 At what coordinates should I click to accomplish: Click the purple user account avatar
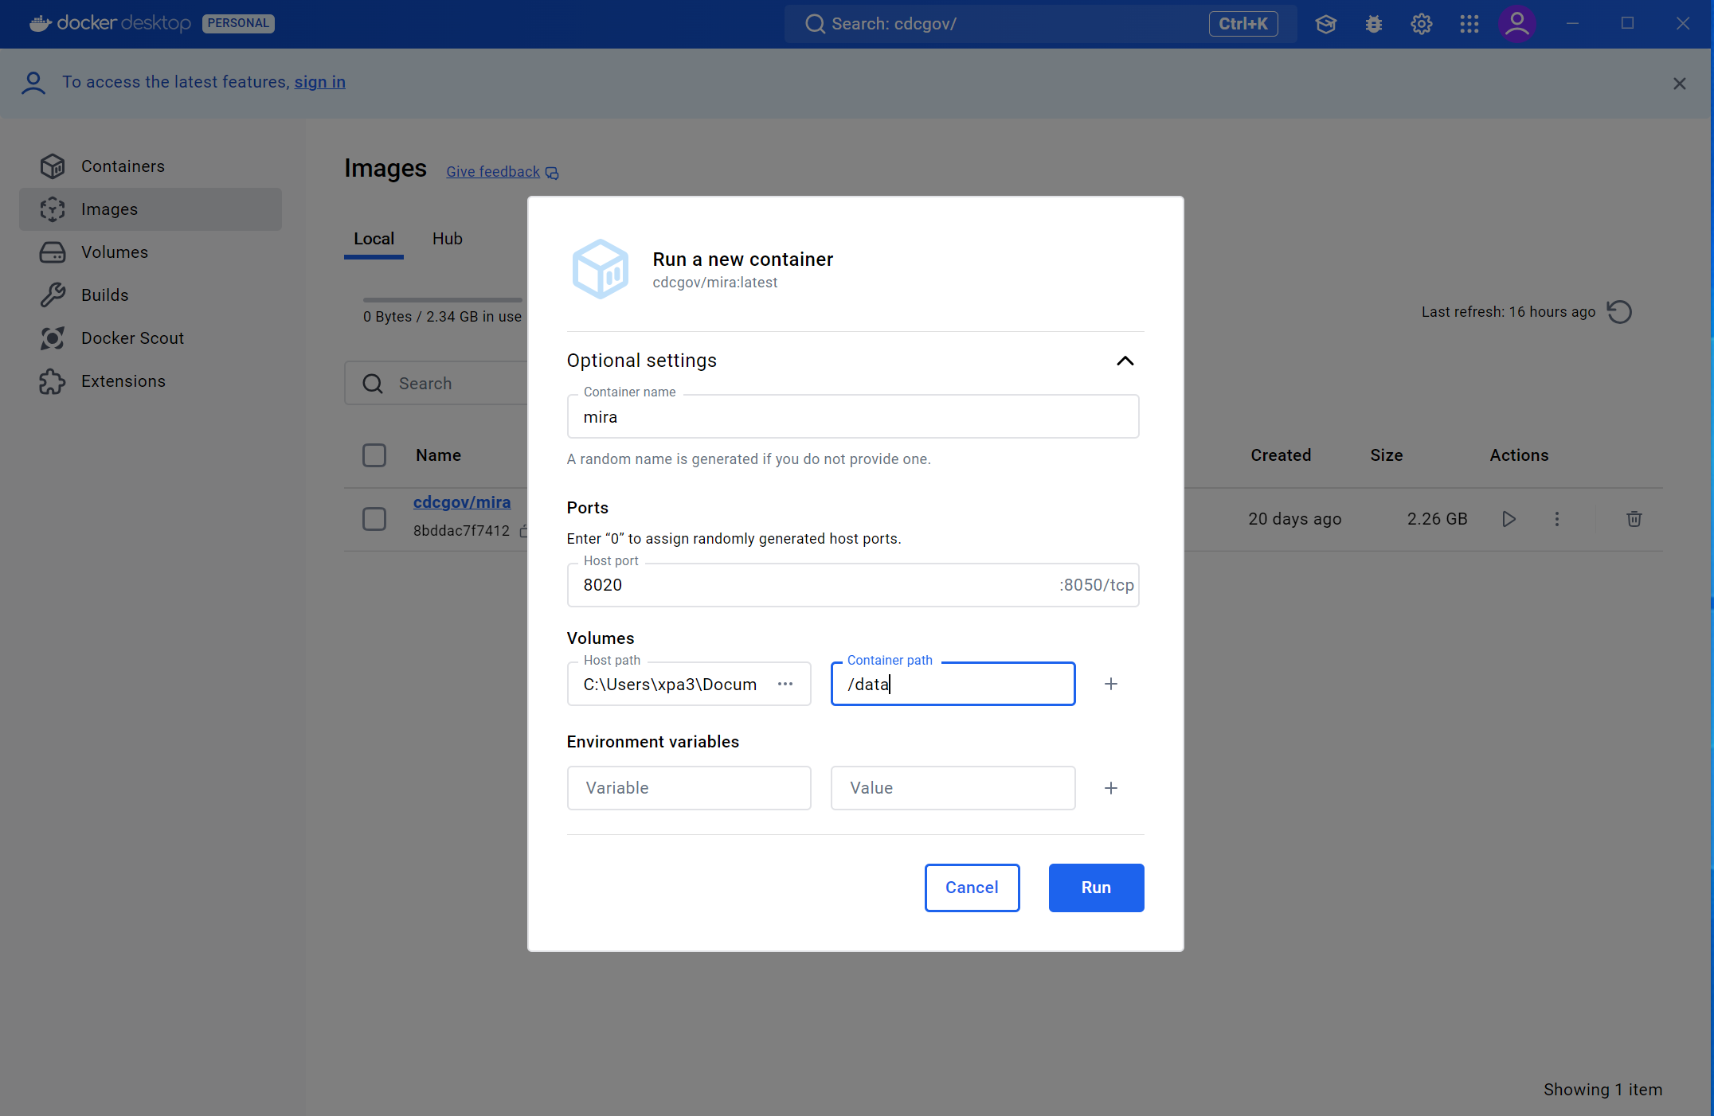[1517, 23]
